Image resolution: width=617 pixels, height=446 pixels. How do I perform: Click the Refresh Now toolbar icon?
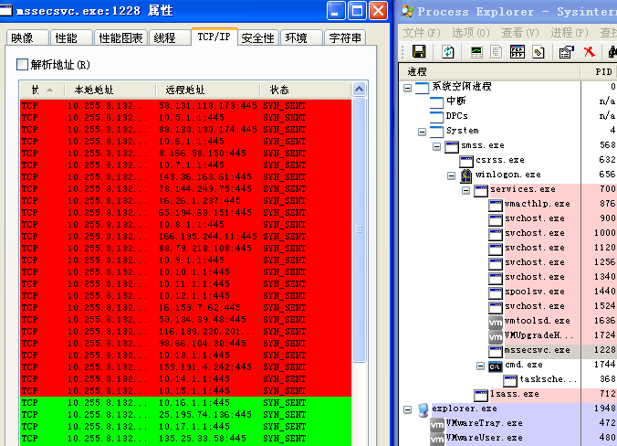pyautogui.click(x=448, y=51)
